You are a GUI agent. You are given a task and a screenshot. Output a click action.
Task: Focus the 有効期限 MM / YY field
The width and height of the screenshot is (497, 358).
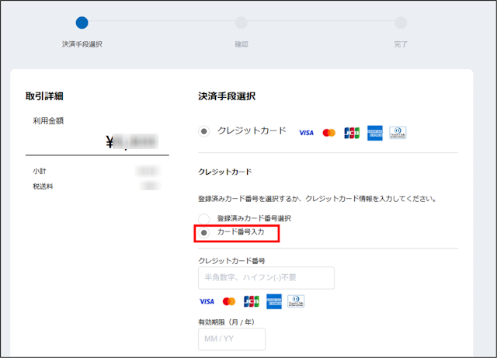231,339
